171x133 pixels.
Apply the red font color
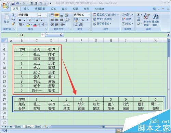[35, 24]
